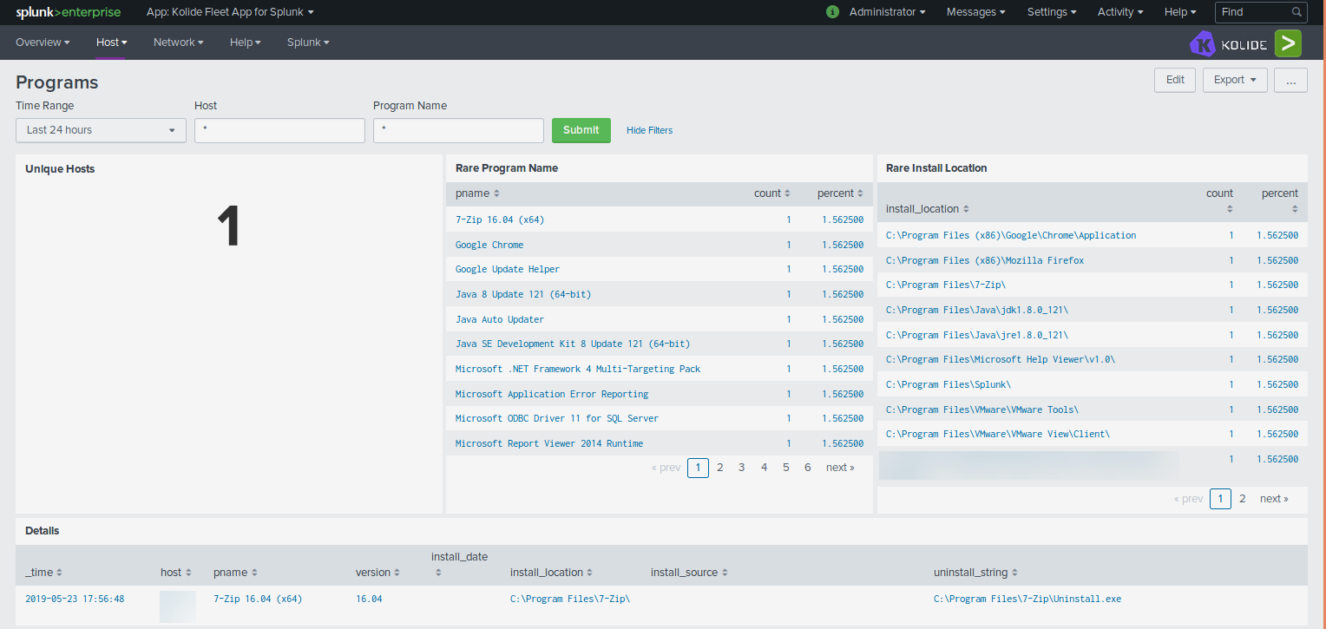Go to page 2 of Rare Program Name
The width and height of the screenshot is (1326, 629).
pyautogui.click(x=719, y=468)
